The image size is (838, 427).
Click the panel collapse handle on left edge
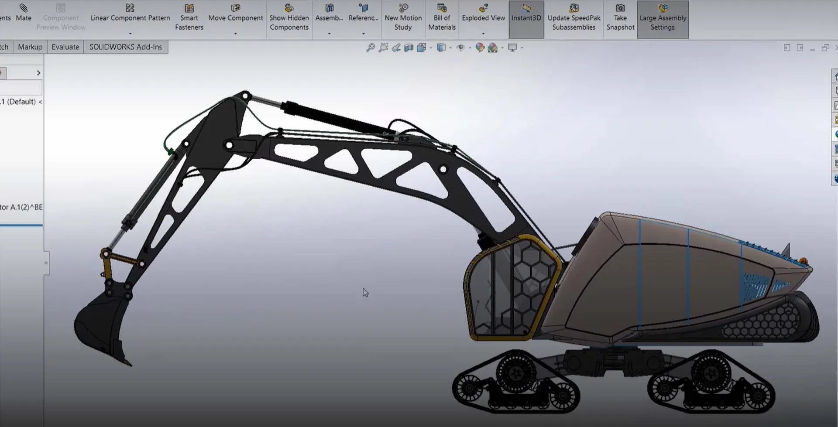[46, 263]
